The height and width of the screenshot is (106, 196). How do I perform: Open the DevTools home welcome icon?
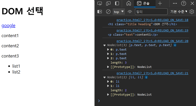point(129,3)
